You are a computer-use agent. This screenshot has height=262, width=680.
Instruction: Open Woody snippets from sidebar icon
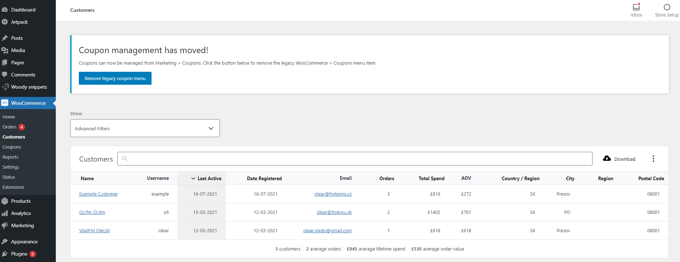coord(5,87)
